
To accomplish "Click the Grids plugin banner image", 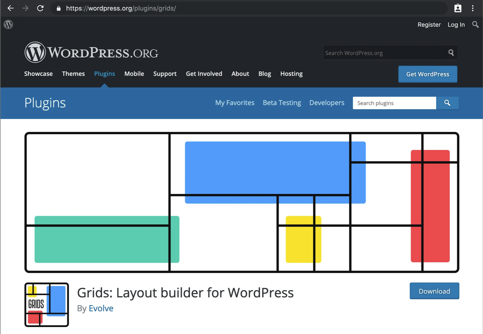I will 242,202.
